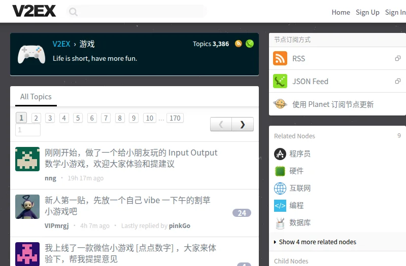Image resolution: width=406 pixels, height=266 pixels.
Task: Click the copy icon beside RSS
Action: 398,58
